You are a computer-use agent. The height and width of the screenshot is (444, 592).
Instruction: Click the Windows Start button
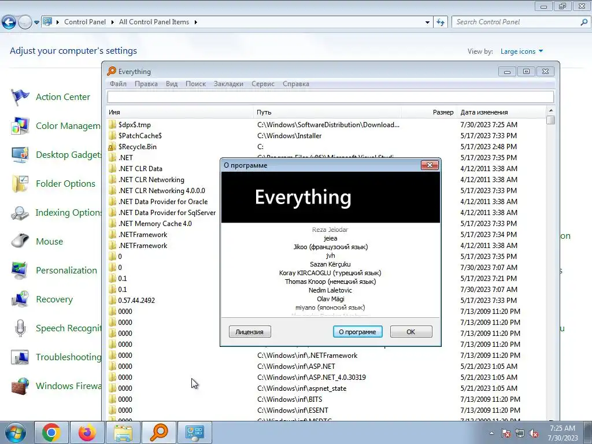[x=16, y=432]
